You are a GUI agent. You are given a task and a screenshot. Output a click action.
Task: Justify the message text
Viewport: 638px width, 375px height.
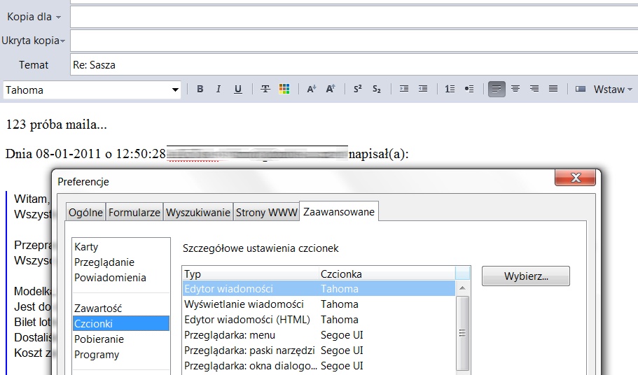coord(553,90)
